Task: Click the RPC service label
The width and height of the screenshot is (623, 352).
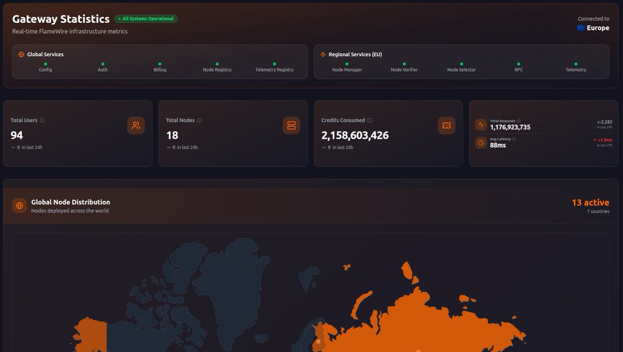Action: (519, 70)
